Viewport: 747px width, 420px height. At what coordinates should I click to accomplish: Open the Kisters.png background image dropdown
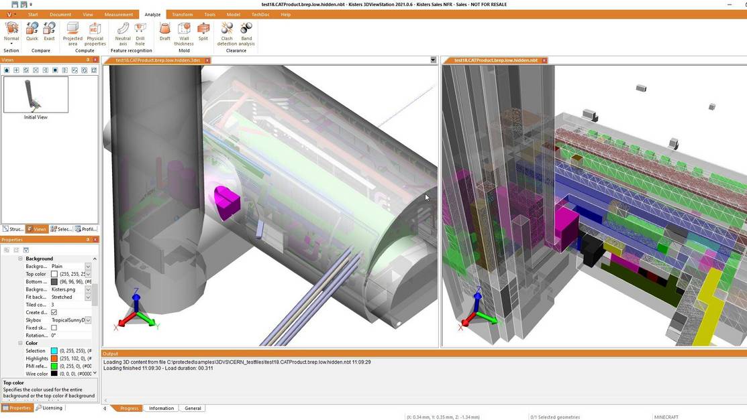tap(88, 289)
